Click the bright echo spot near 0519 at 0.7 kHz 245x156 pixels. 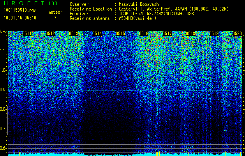pos(225,130)
